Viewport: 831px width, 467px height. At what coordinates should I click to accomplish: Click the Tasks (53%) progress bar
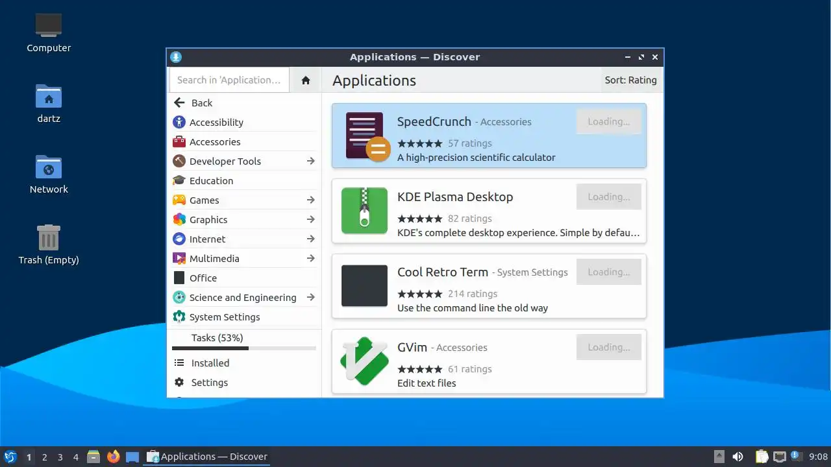point(244,348)
